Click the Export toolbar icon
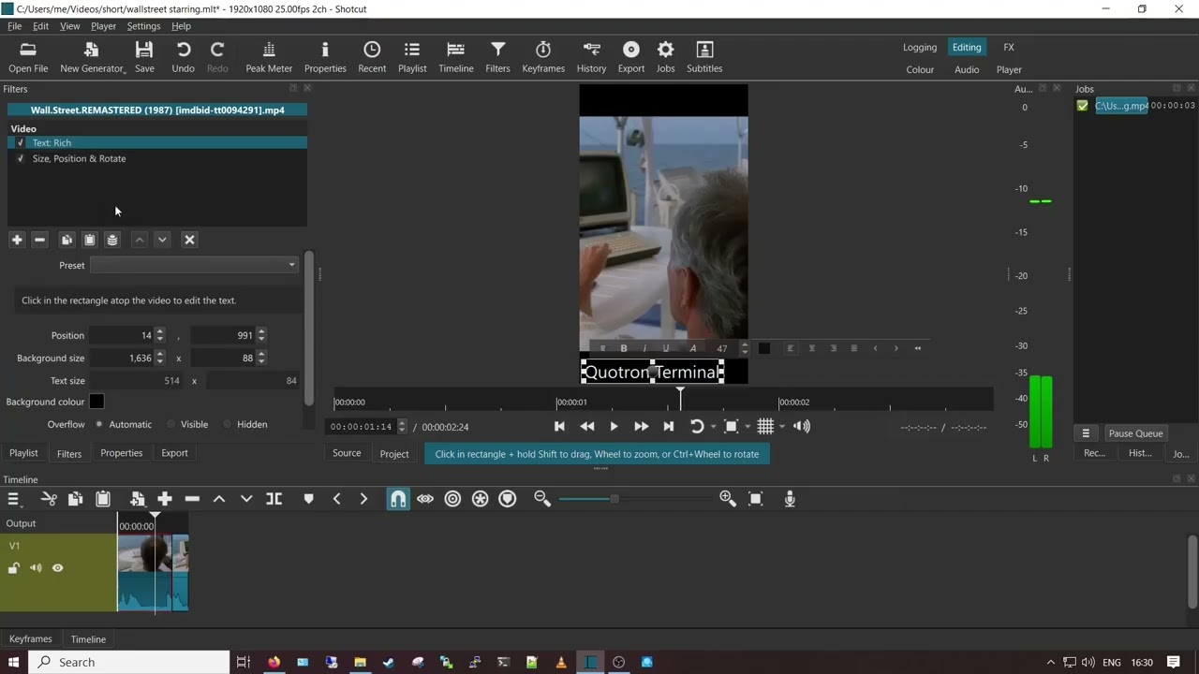1199x674 pixels. 630,57
